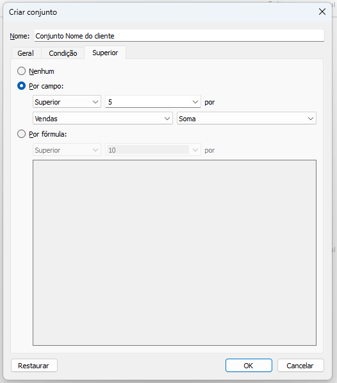Open the Vendas field dropdown
Viewport: 337px width, 383px height.
click(103, 118)
